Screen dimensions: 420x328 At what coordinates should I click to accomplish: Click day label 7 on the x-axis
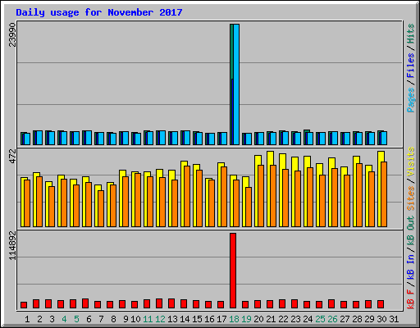[x=101, y=319]
